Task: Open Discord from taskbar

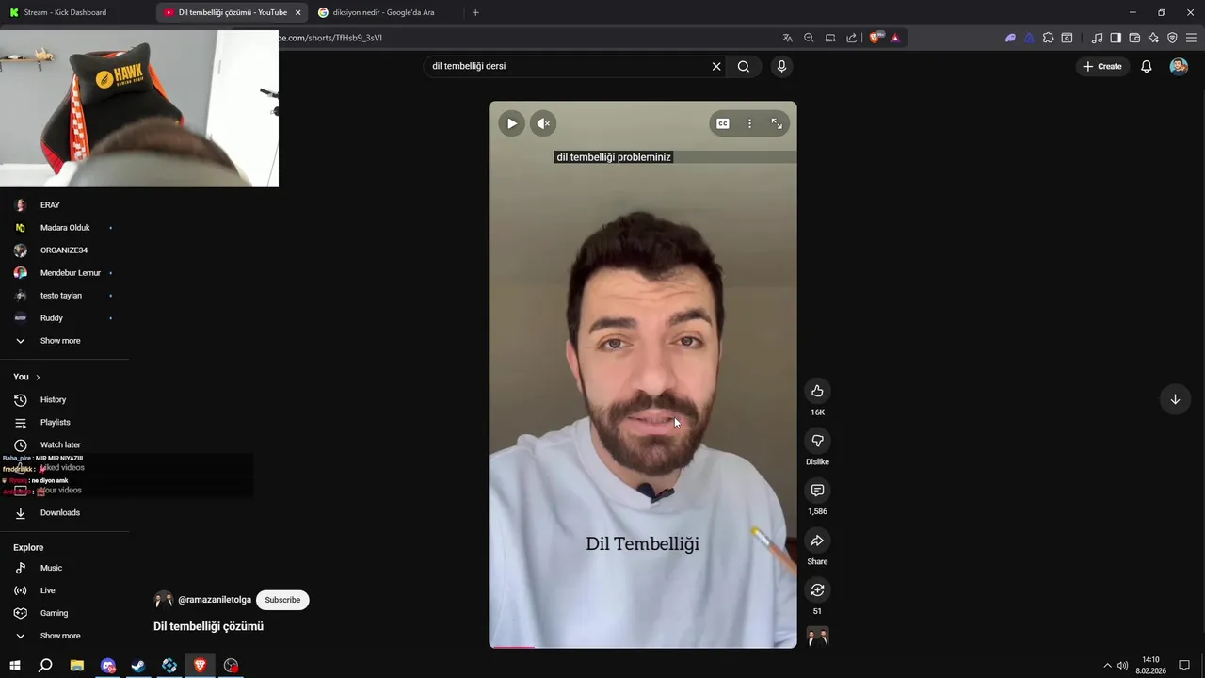Action: coord(108,666)
